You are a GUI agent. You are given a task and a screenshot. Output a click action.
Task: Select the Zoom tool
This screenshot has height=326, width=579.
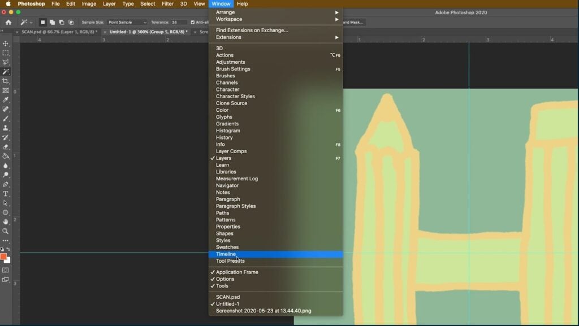coord(6,231)
